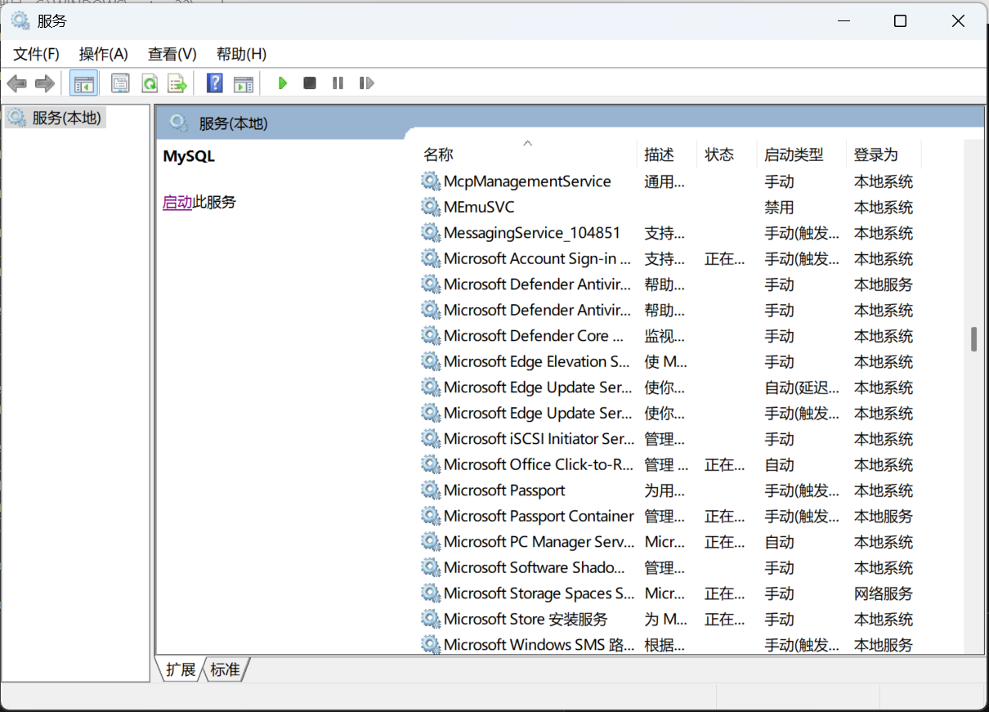The image size is (989, 712).
Task: Click the Pause Service toolbar icon
Action: pos(338,83)
